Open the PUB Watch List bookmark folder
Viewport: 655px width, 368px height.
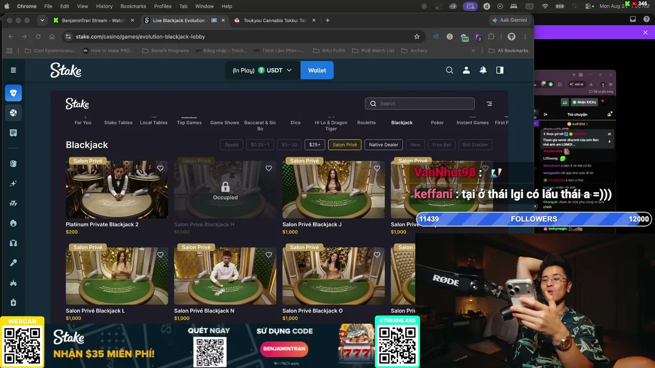[373, 51]
